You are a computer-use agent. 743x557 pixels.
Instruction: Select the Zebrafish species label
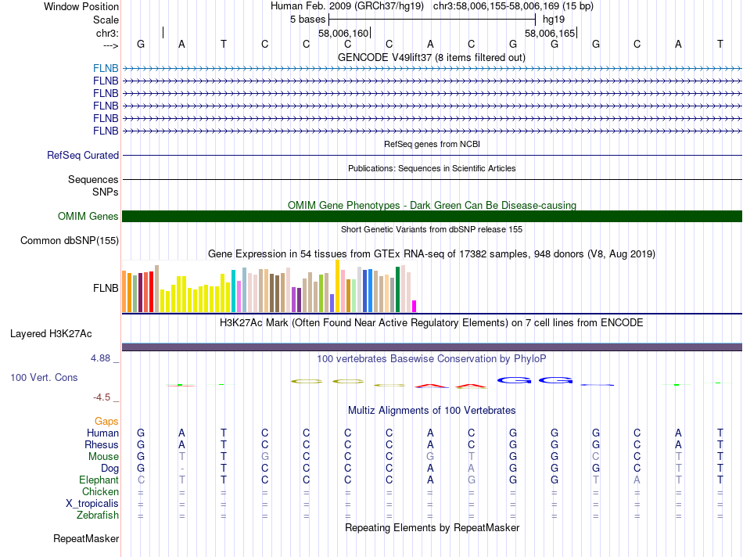coord(98,515)
